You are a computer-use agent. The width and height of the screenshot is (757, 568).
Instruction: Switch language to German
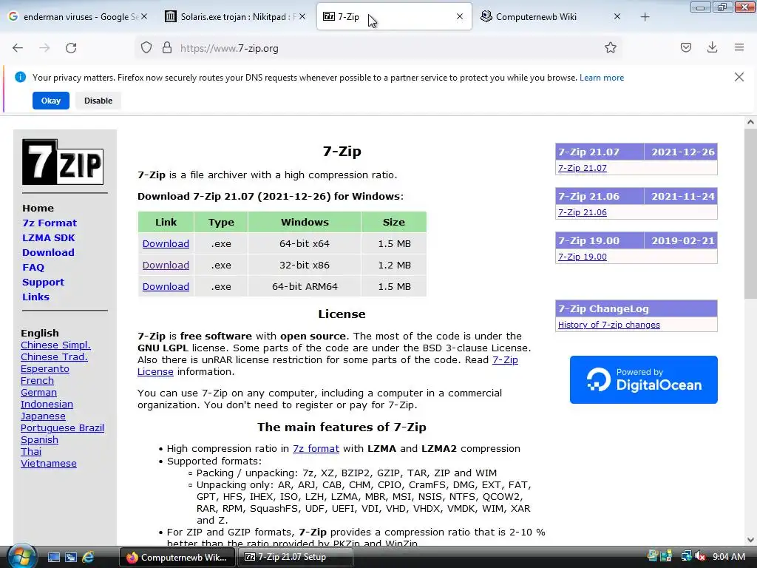(38, 393)
